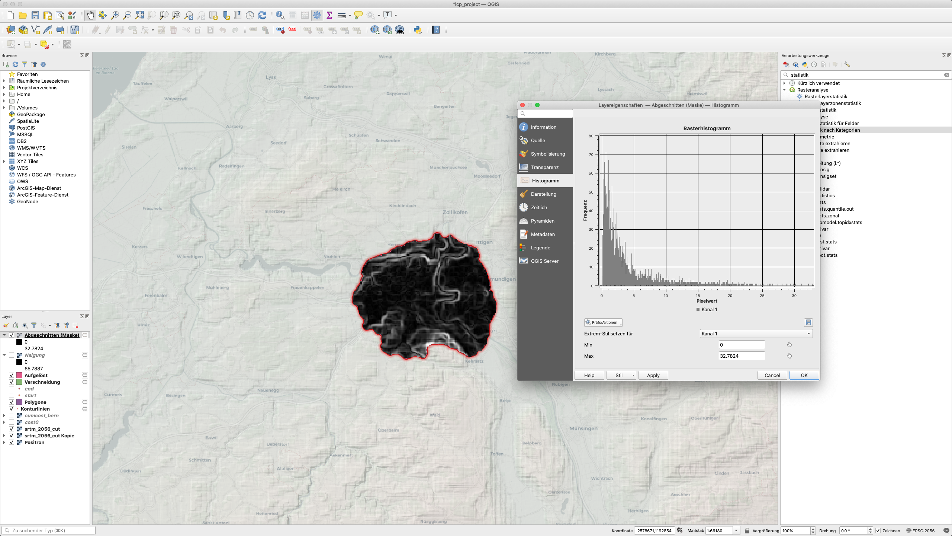Viewport: 952px width, 536px height.
Task: Click the Zoom In magnifier tool
Action: [x=115, y=15]
